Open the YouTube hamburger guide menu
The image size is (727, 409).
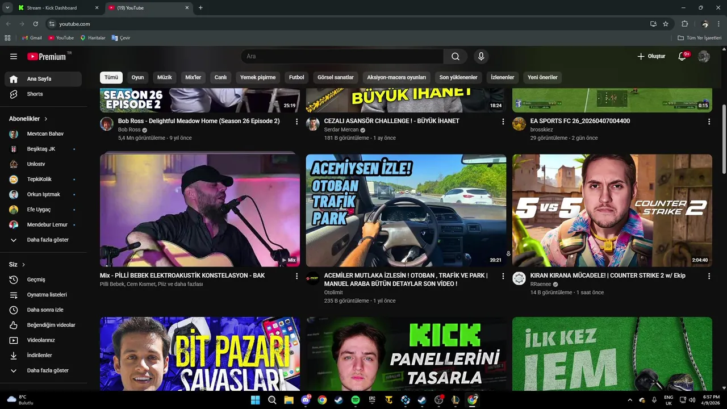14,56
